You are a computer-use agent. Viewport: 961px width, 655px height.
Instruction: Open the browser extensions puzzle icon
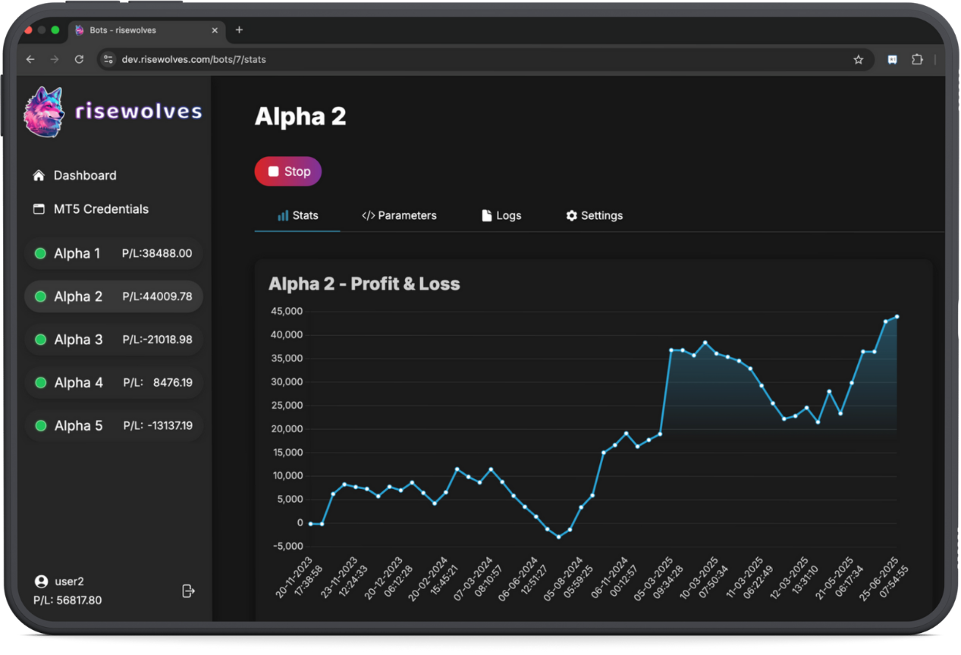click(917, 60)
